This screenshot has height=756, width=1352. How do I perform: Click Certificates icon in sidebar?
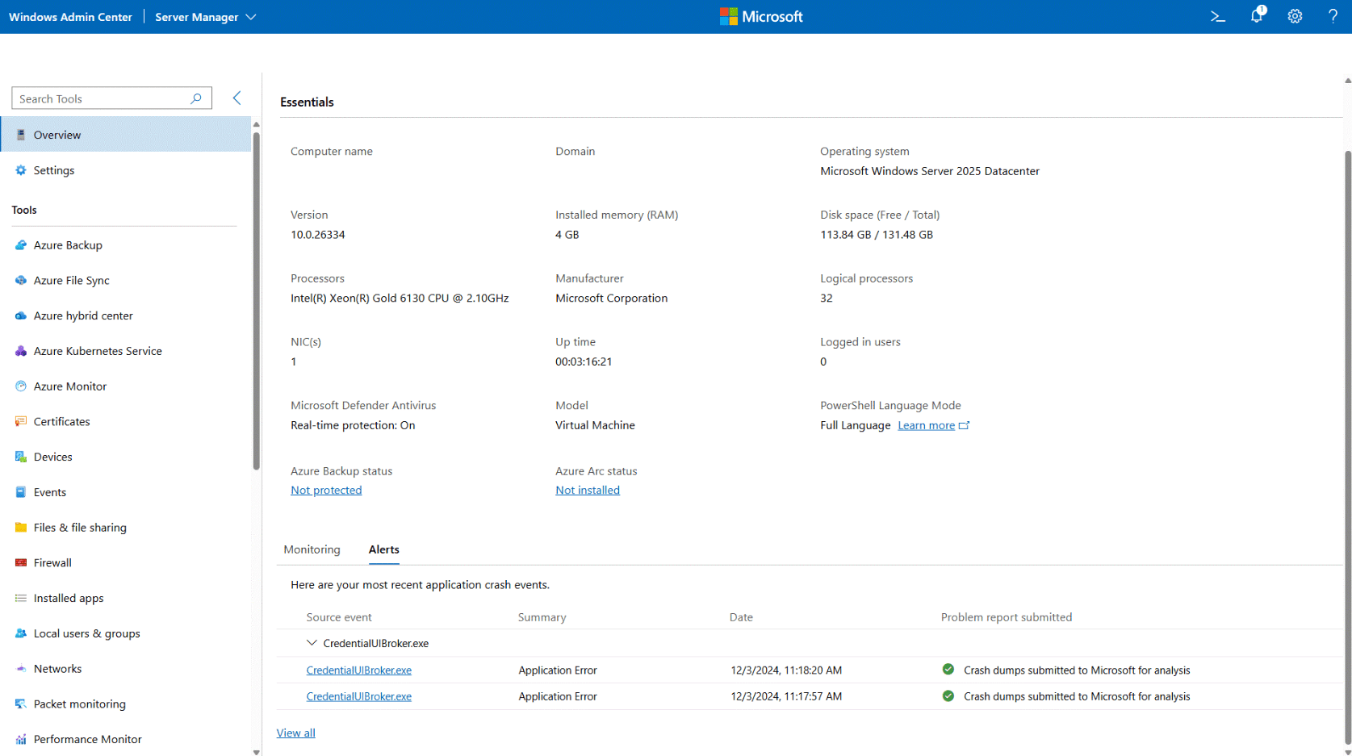click(x=21, y=421)
